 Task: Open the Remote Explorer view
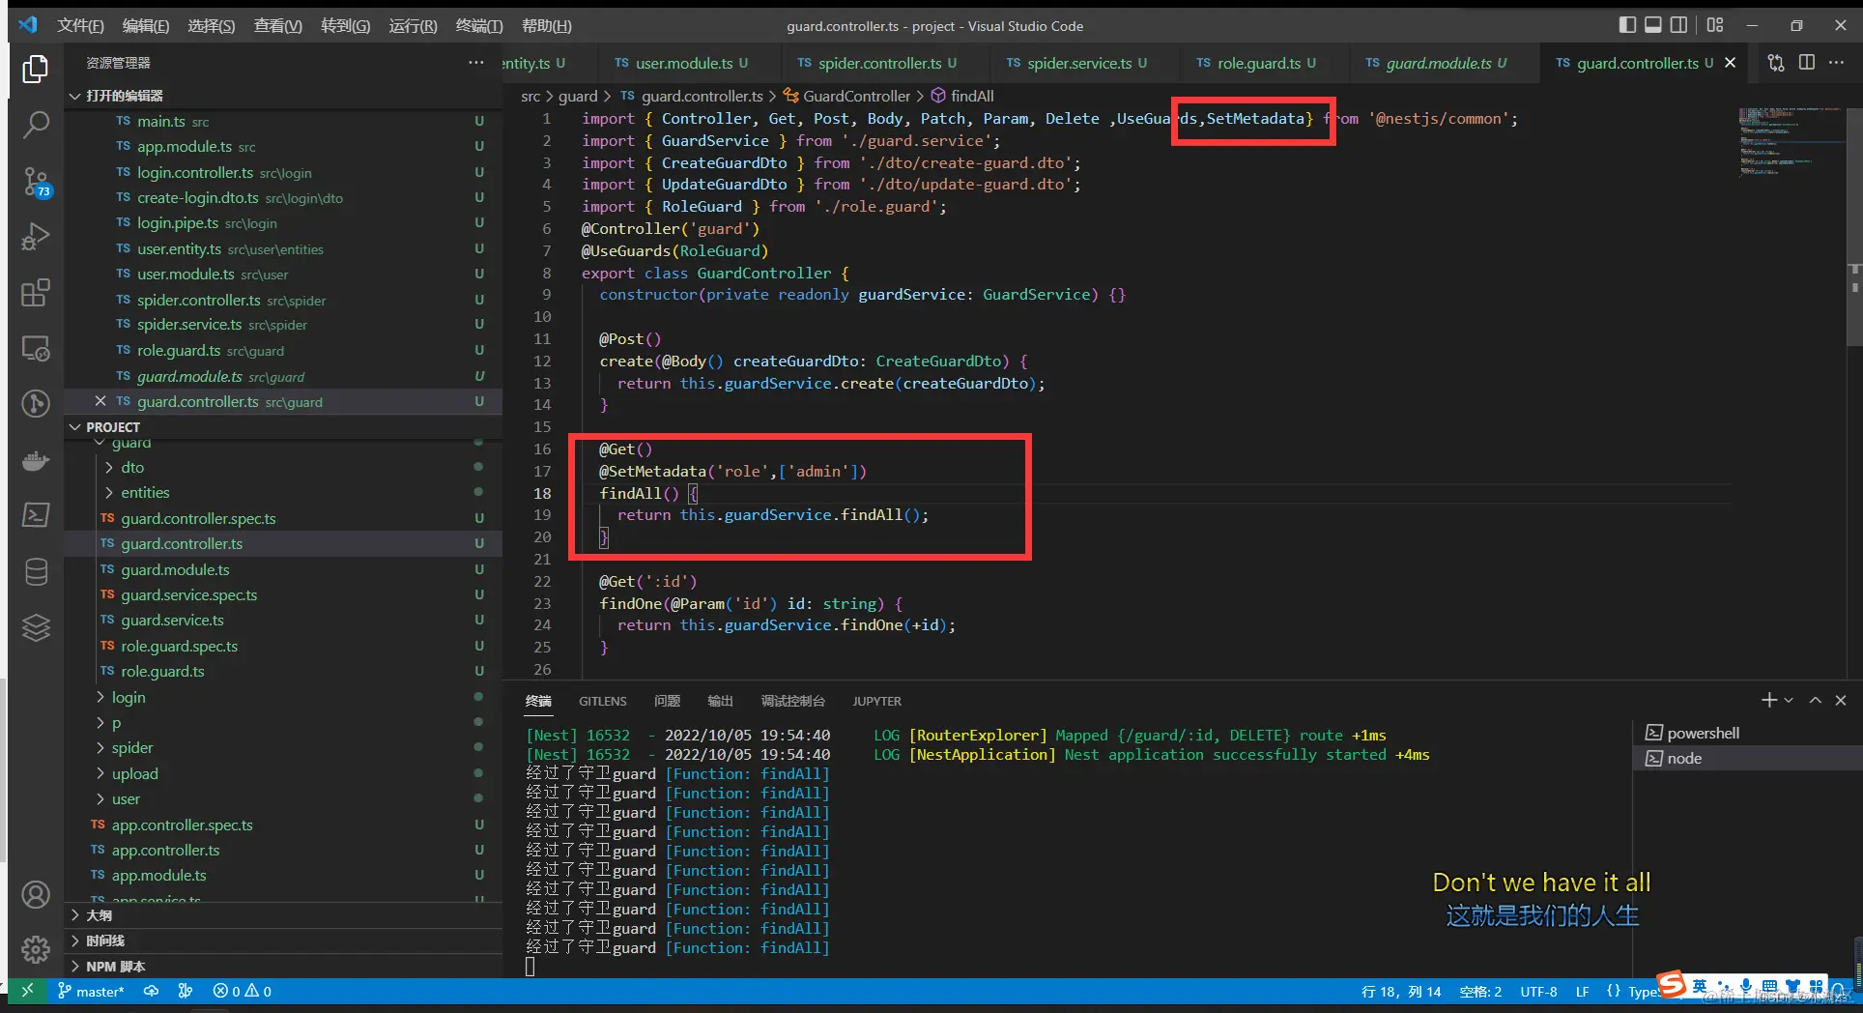tap(36, 348)
